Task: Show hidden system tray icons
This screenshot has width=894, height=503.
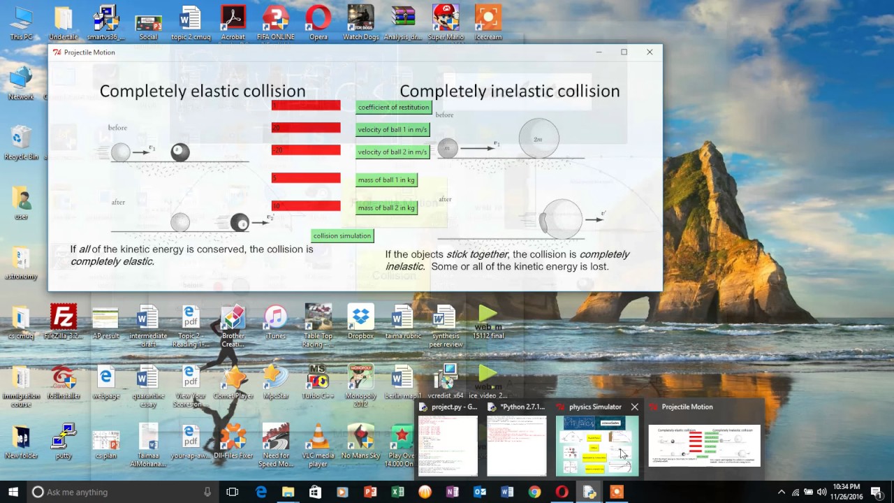Action: click(781, 492)
